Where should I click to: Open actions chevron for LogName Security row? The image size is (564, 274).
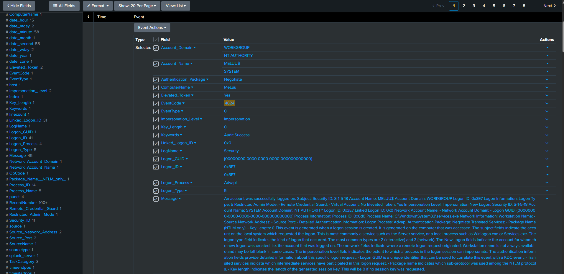point(547,151)
